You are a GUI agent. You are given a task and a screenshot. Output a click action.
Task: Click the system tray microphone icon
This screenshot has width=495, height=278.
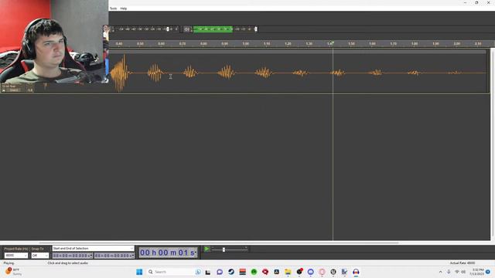[449, 272]
